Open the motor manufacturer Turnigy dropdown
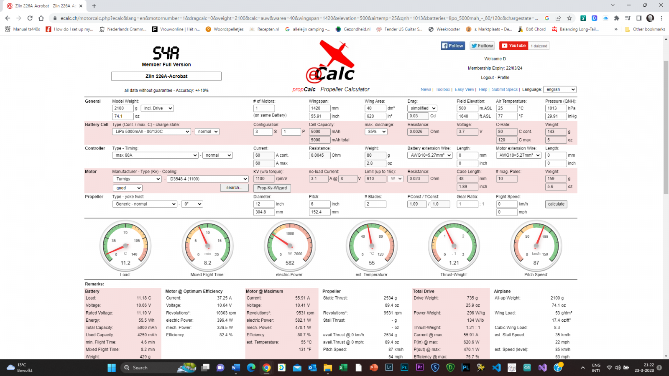 [137, 179]
